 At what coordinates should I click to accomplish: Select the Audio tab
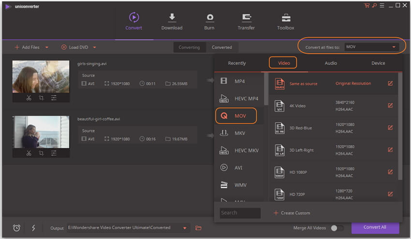coord(331,63)
